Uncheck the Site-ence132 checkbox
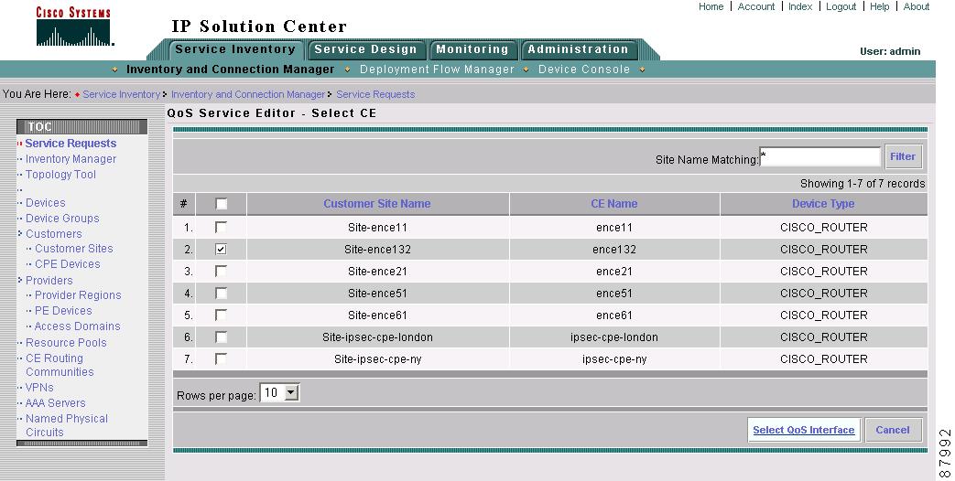955x481 pixels. (x=221, y=249)
